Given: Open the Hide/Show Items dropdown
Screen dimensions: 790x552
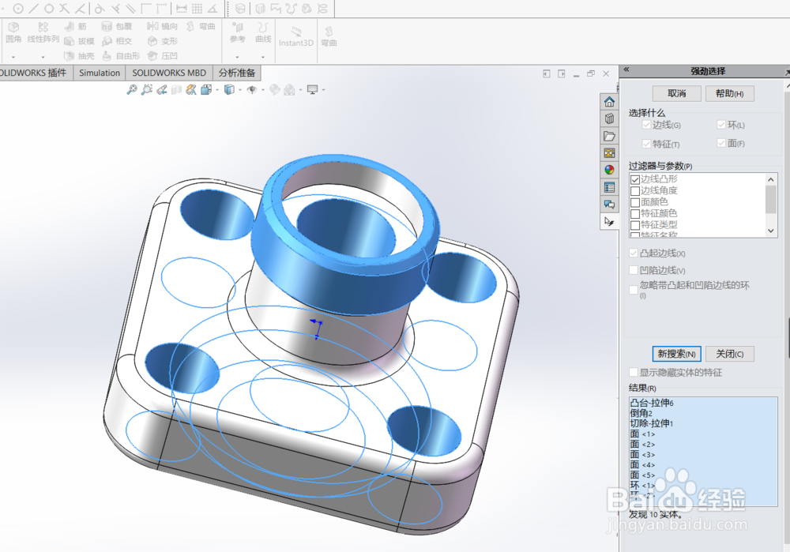Looking at the screenshot, I should click(263, 90).
